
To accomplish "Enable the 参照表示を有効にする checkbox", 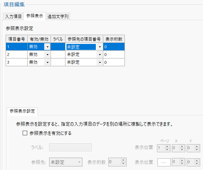I will coord(25,133).
